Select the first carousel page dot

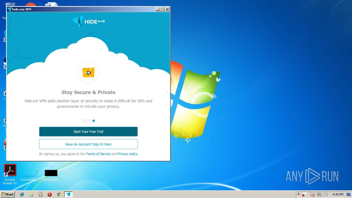84,121
